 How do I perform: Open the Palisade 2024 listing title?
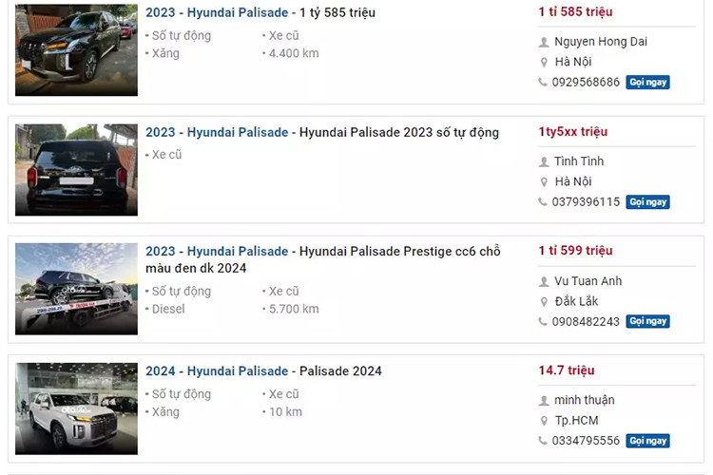(x=263, y=370)
